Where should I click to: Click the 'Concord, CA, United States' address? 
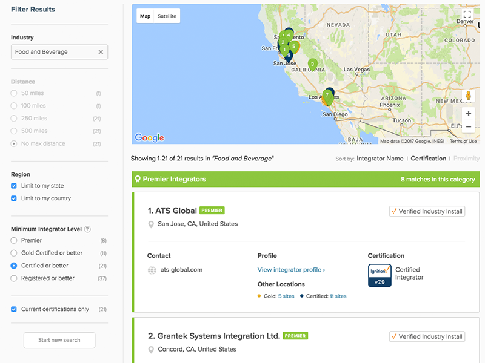(197, 350)
